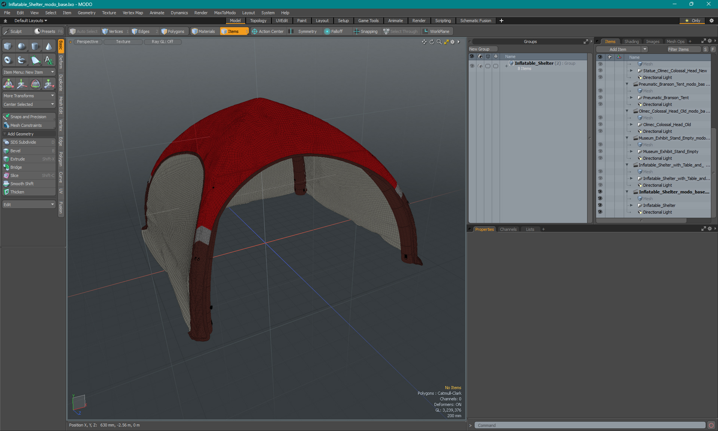Open the Vertex Map menu
The height and width of the screenshot is (431, 718).
point(133,13)
